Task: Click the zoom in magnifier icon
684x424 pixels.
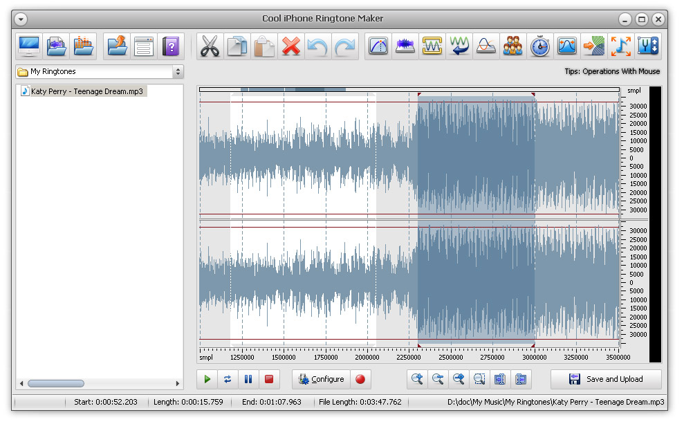Action: click(417, 379)
